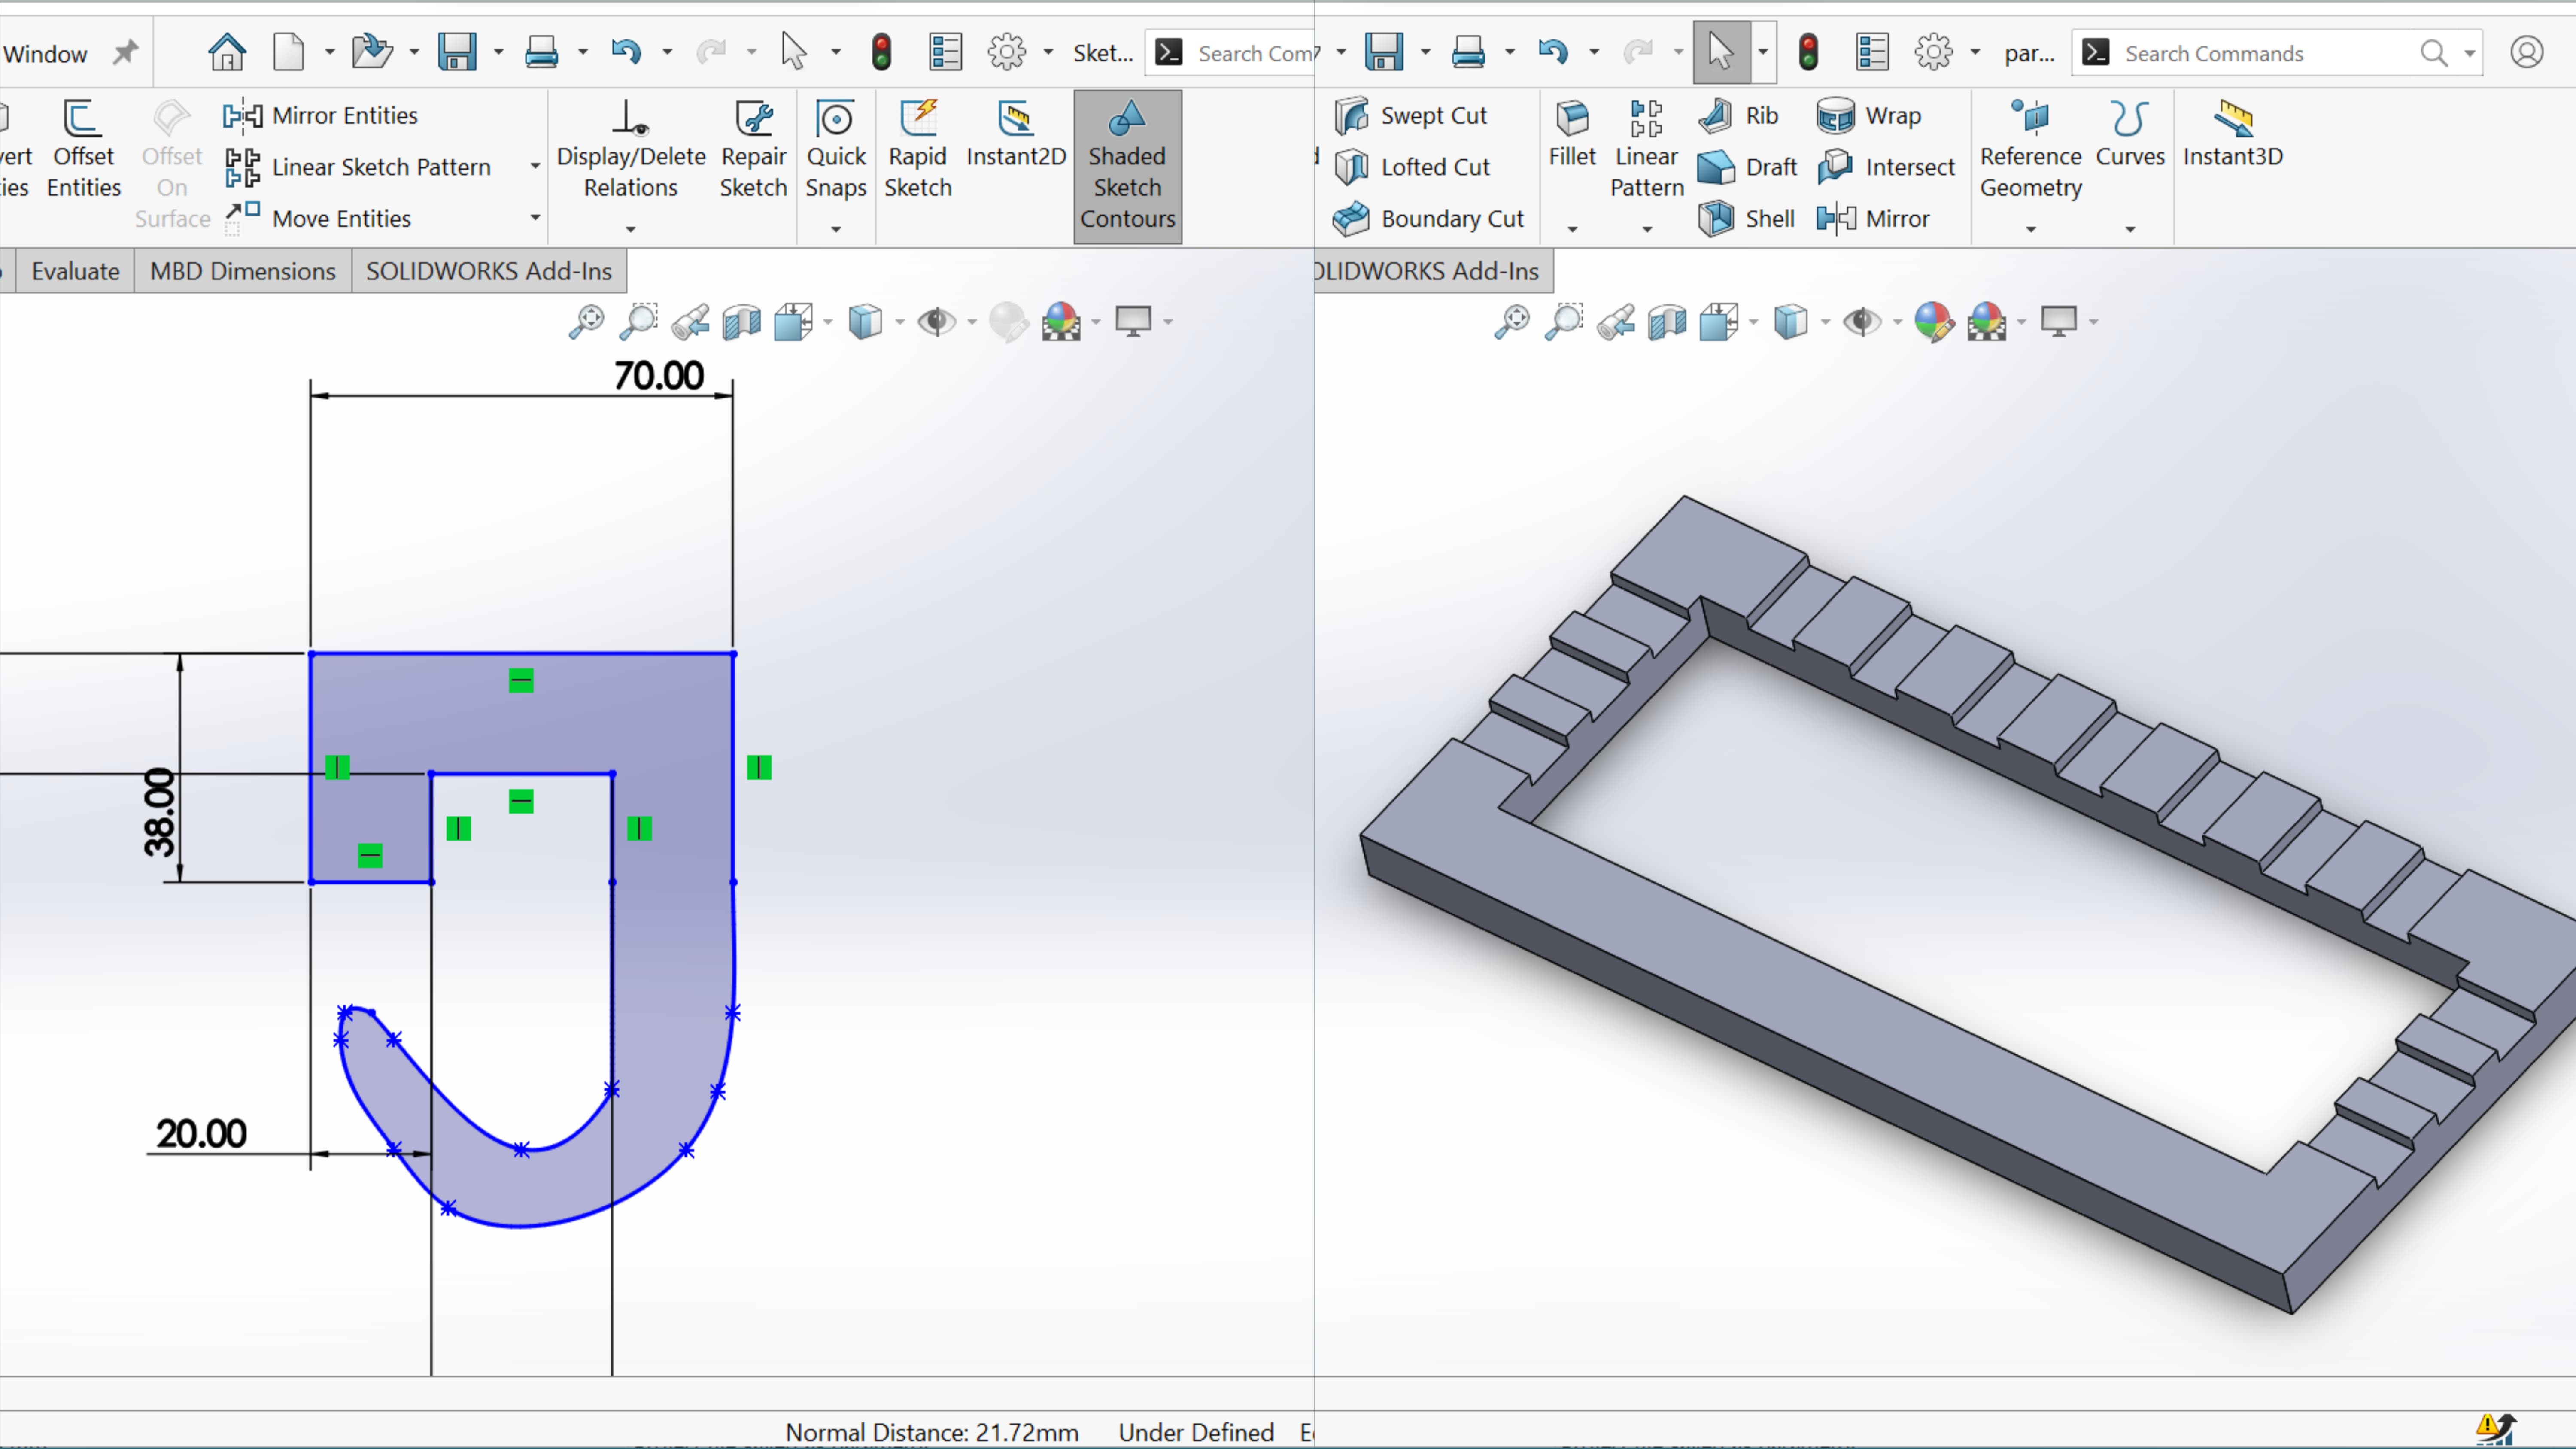Toggle Instant3D in right window

[x=2232, y=134]
